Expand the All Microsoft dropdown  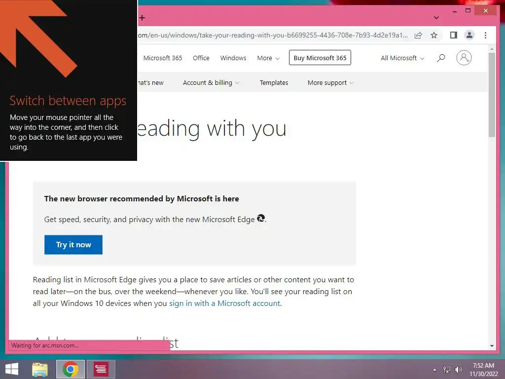click(x=402, y=58)
